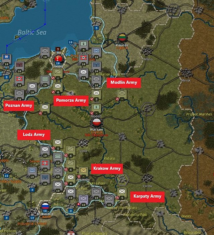The height and width of the screenshot is (235, 214).
Task: Click the 'Plain of Hungary' label
Action: [94, 233]
